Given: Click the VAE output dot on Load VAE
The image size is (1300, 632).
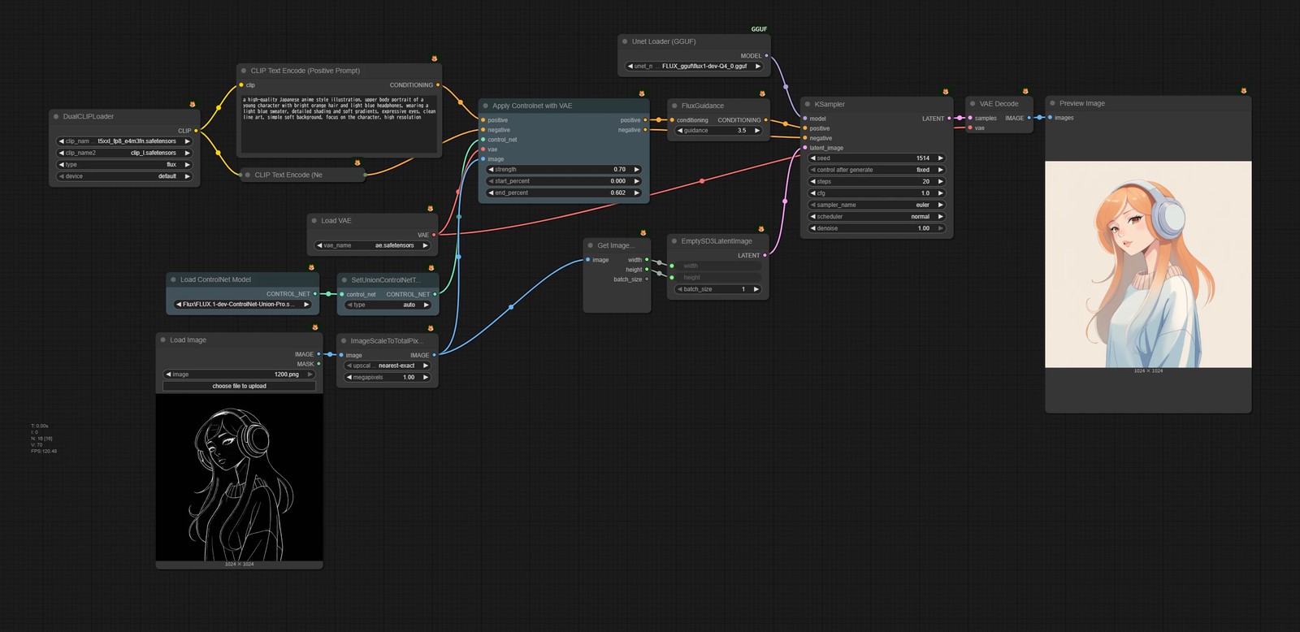Looking at the screenshot, I should 434,235.
